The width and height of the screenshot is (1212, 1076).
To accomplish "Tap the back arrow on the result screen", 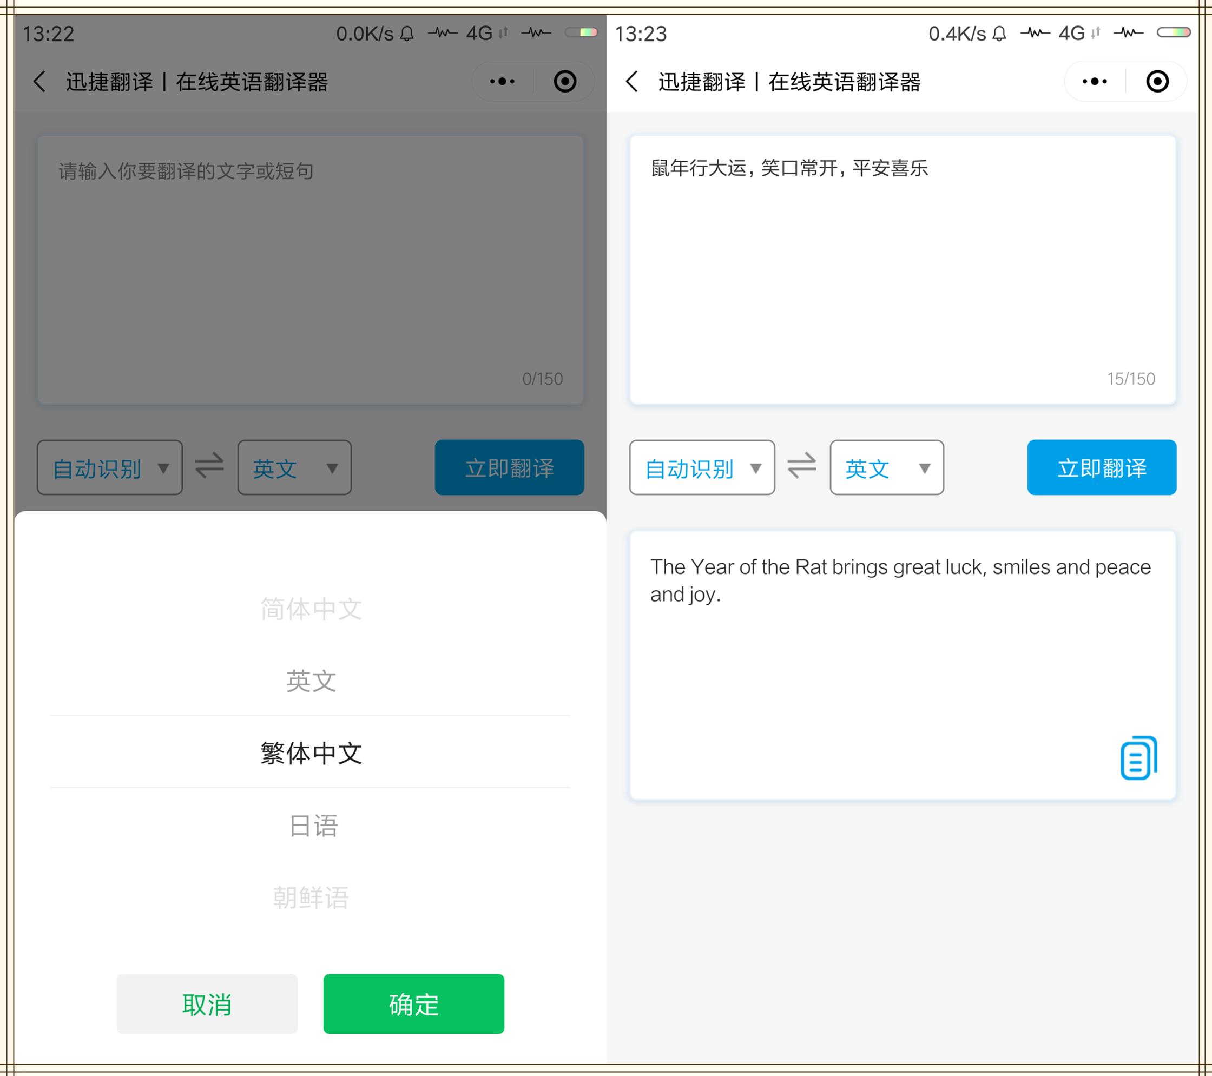I will (631, 81).
